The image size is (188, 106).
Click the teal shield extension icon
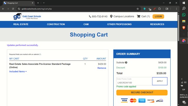pos(145,9)
